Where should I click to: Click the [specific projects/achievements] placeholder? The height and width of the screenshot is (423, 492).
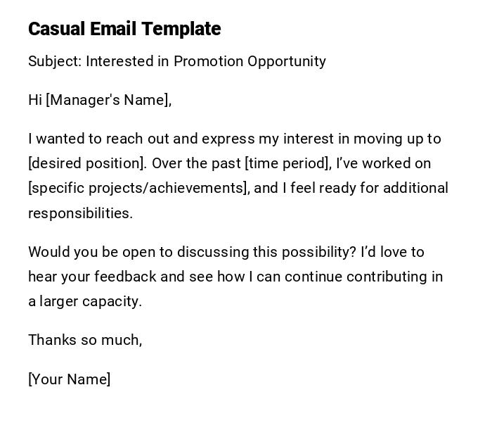(138, 188)
